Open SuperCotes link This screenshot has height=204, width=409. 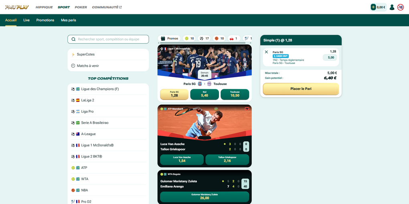click(x=108, y=54)
